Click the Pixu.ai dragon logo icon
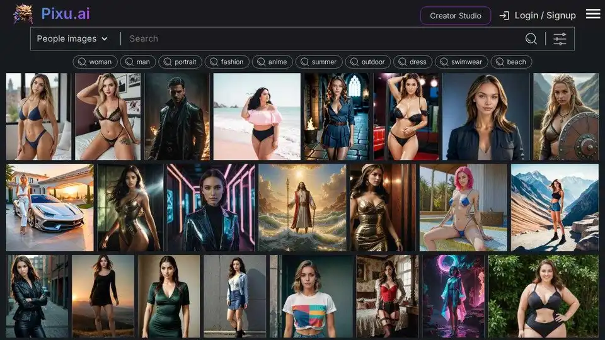The width and height of the screenshot is (605, 340). tap(23, 14)
